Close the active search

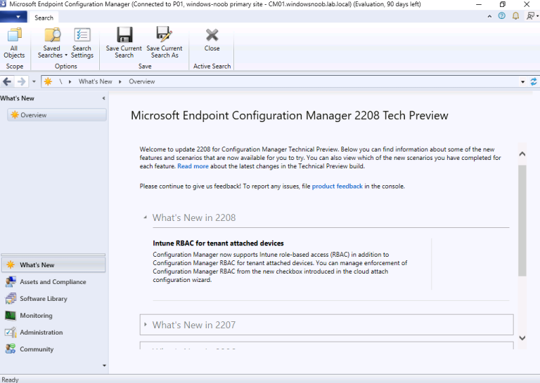click(x=212, y=40)
